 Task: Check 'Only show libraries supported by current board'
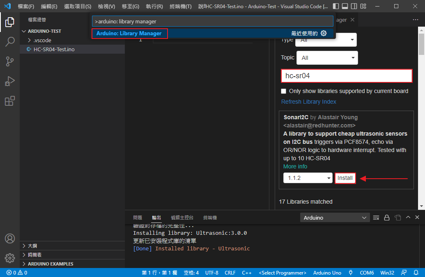[283, 91]
